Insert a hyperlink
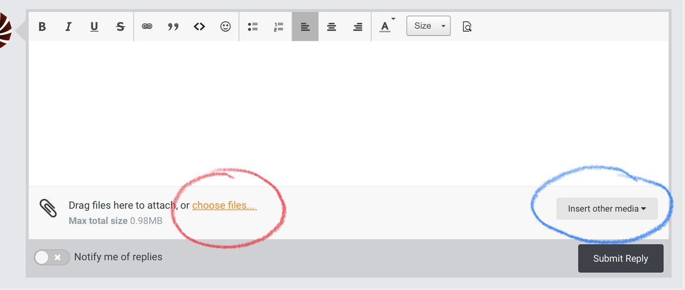The width and height of the screenshot is (685, 290). [147, 27]
